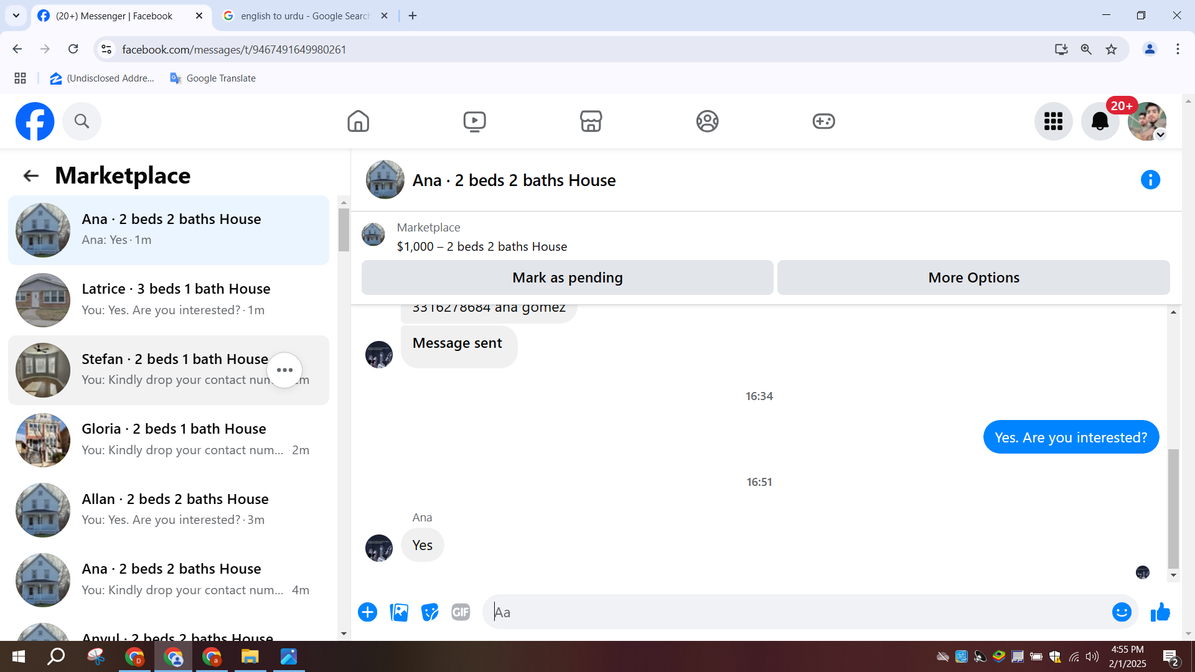Open notifications bell
This screenshot has height=672, width=1195.
pyautogui.click(x=1100, y=121)
